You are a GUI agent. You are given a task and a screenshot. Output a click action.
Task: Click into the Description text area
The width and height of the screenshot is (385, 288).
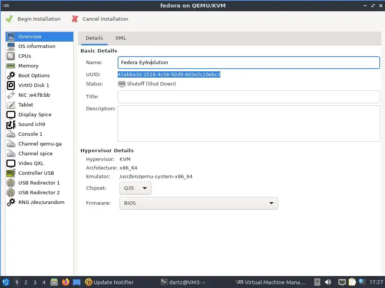tap(249, 123)
